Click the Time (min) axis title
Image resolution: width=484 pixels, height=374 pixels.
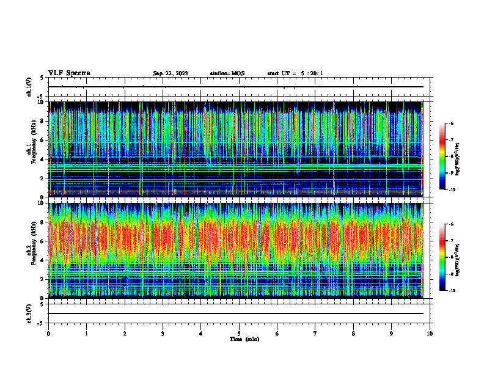coord(244,339)
